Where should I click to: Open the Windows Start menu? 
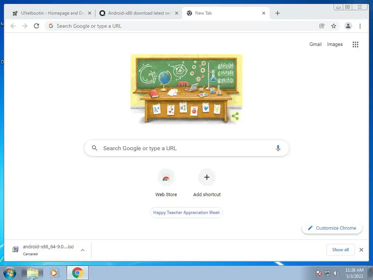10,273
